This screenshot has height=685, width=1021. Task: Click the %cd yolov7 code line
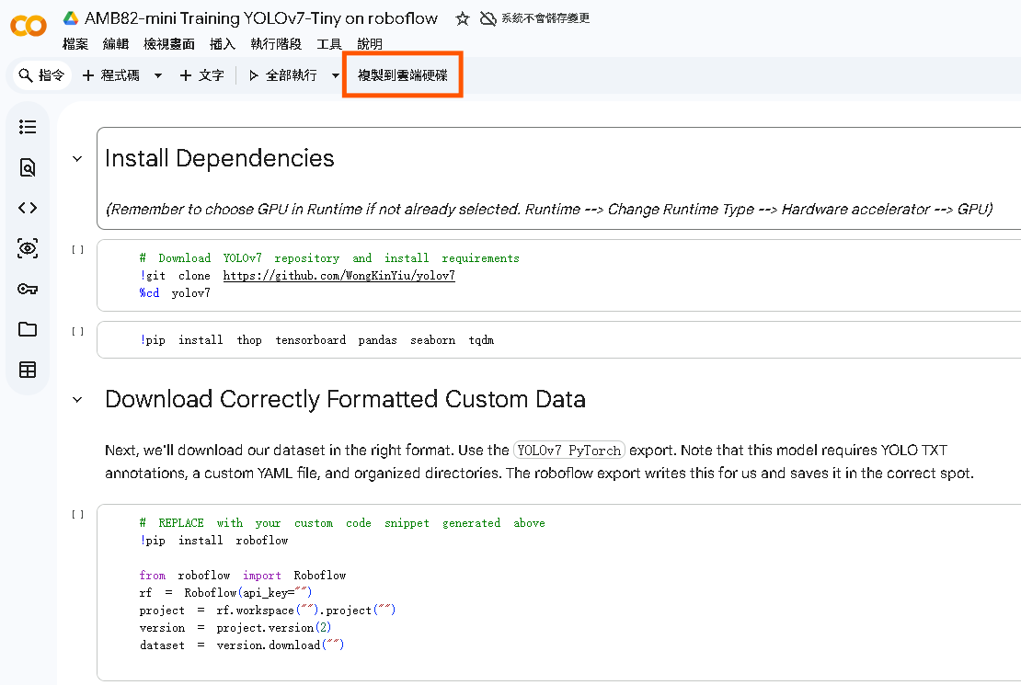point(175,293)
